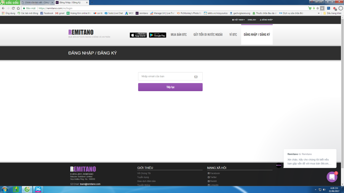Open a new browser tab
The height and width of the screenshot is (193, 344).
[x=92, y=2]
